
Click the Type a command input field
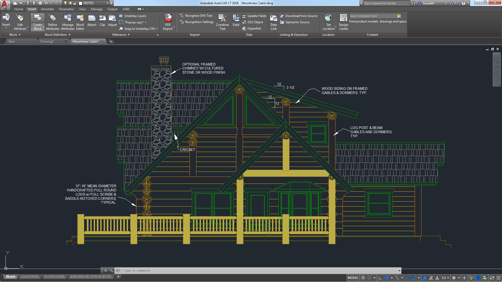coord(259,270)
